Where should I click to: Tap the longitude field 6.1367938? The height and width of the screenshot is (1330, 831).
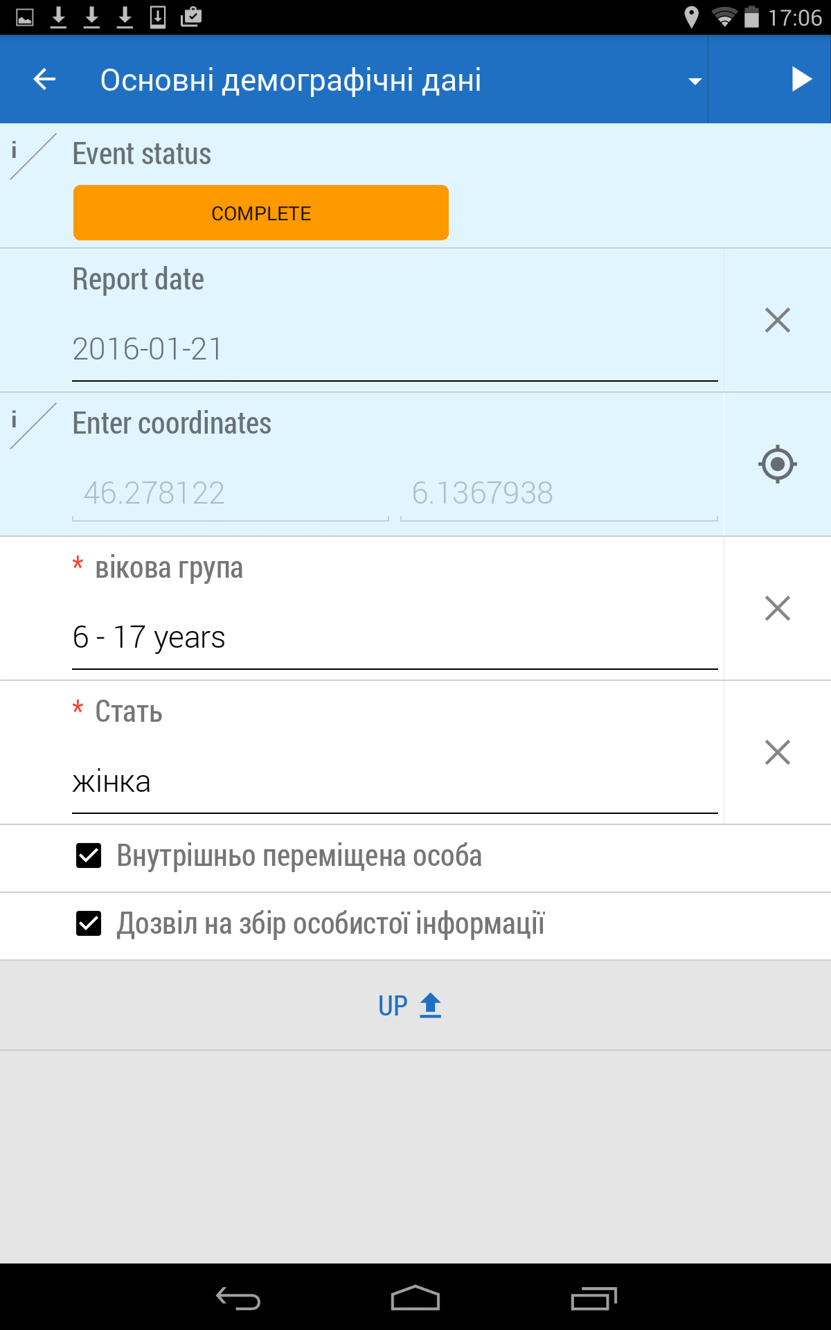558,493
